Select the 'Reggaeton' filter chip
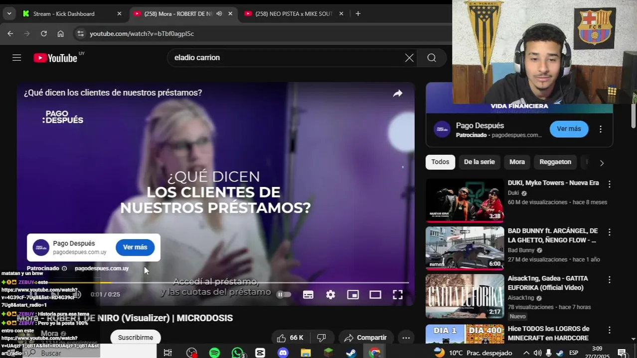637x358 pixels. coord(555,162)
